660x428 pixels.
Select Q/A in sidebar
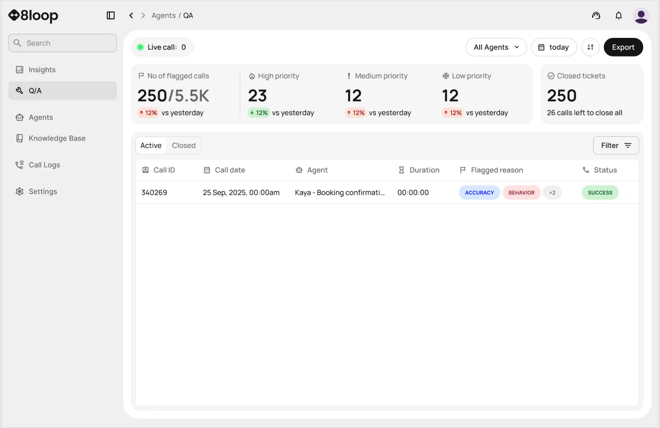point(62,91)
